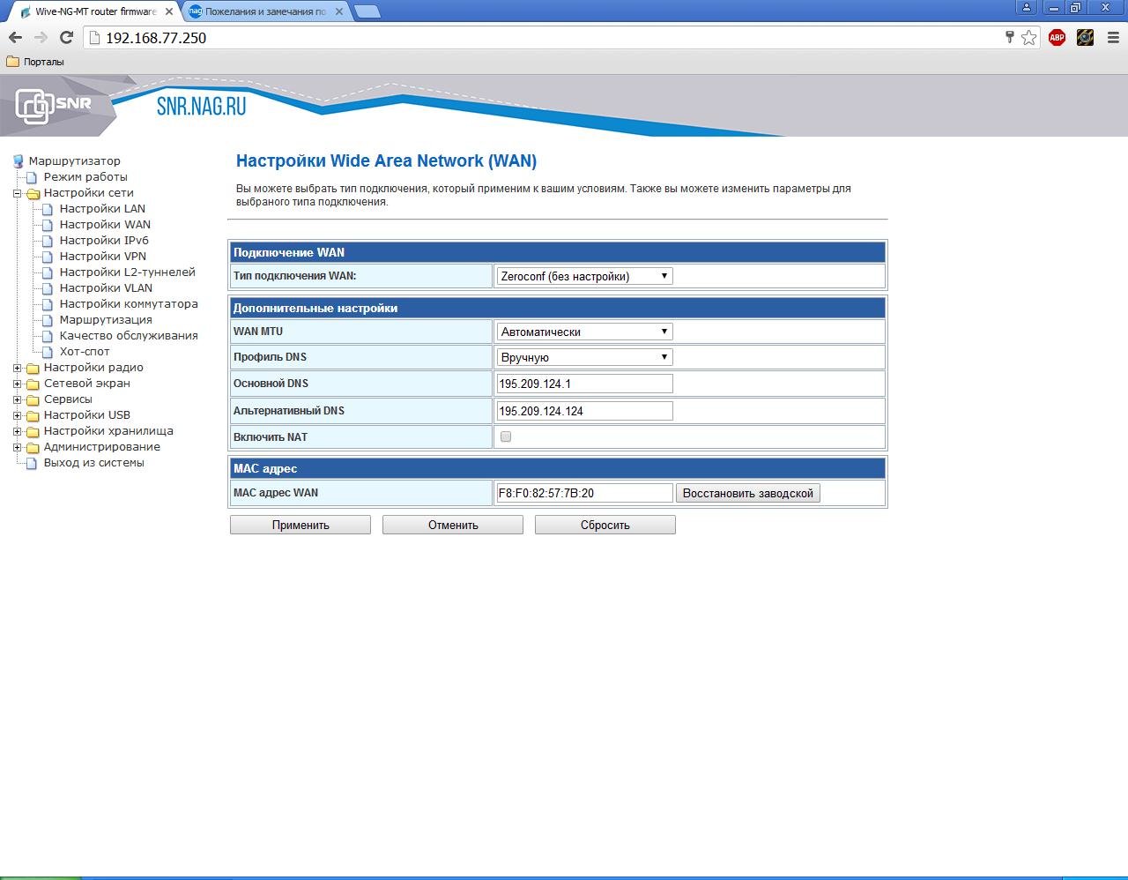The image size is (1128, 880).
Task: Switch to the Wive-NG-MT router firmware tab
Action: [93, 11]
